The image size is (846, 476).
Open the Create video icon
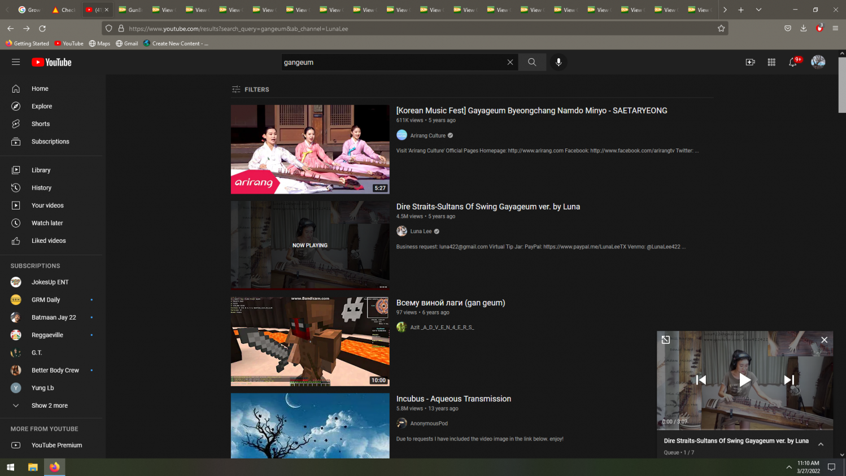tap(750, 62)
